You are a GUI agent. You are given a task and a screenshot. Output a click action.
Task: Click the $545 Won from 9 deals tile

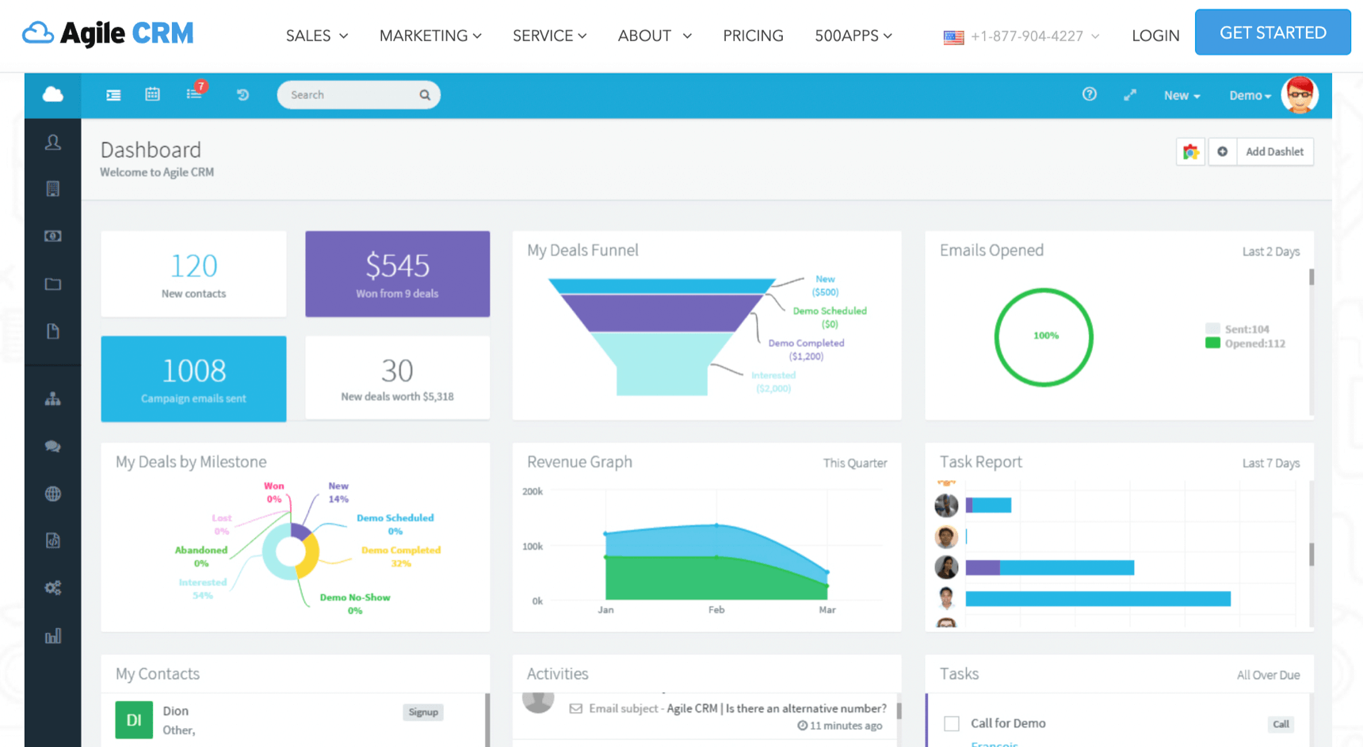click(x=397, y=274)
